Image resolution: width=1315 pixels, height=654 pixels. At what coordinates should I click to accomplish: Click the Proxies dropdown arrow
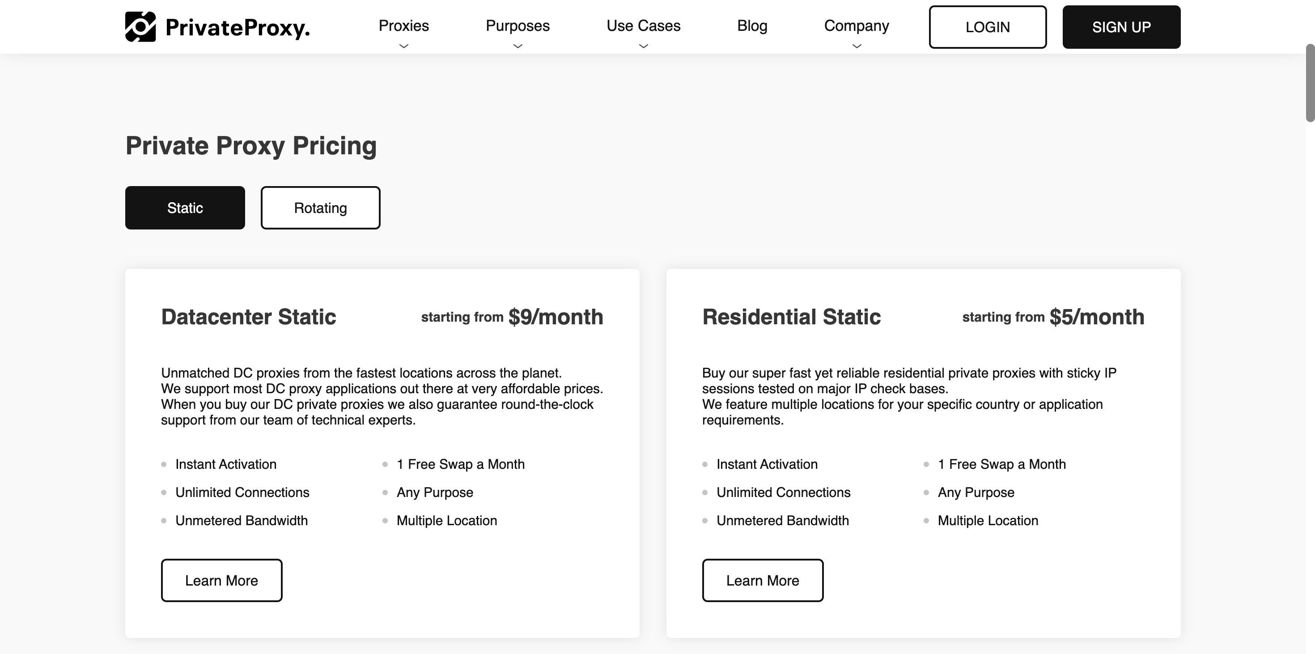[403, 44]
